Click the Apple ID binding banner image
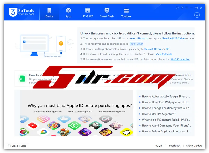This screenshot has width=209, height=153. [x=77, y=115]
